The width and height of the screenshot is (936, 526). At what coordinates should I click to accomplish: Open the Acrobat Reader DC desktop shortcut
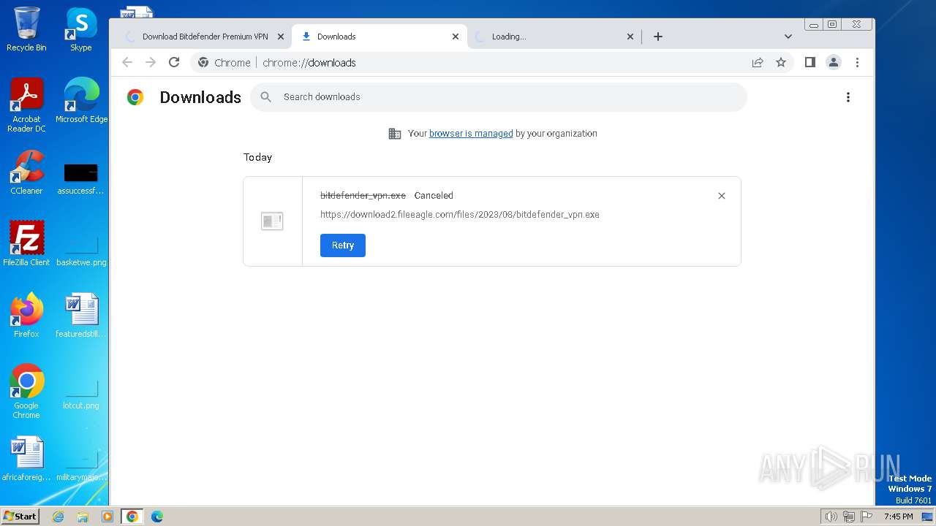(26, 105)
